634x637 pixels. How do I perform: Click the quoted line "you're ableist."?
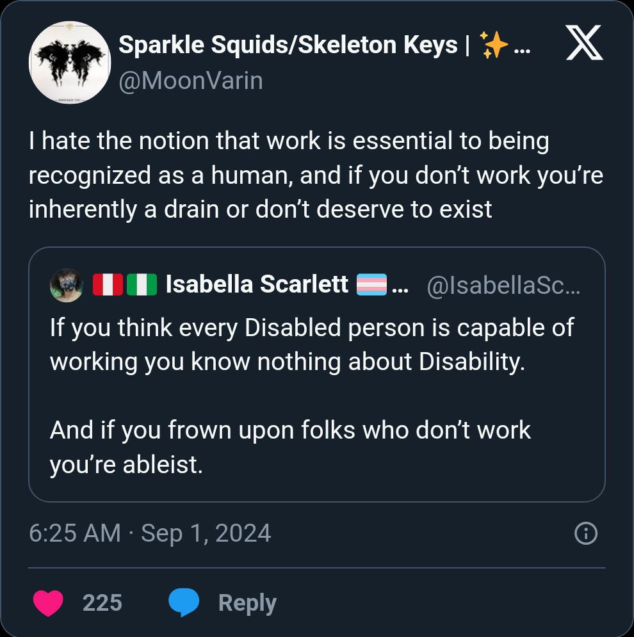(126, 465)
